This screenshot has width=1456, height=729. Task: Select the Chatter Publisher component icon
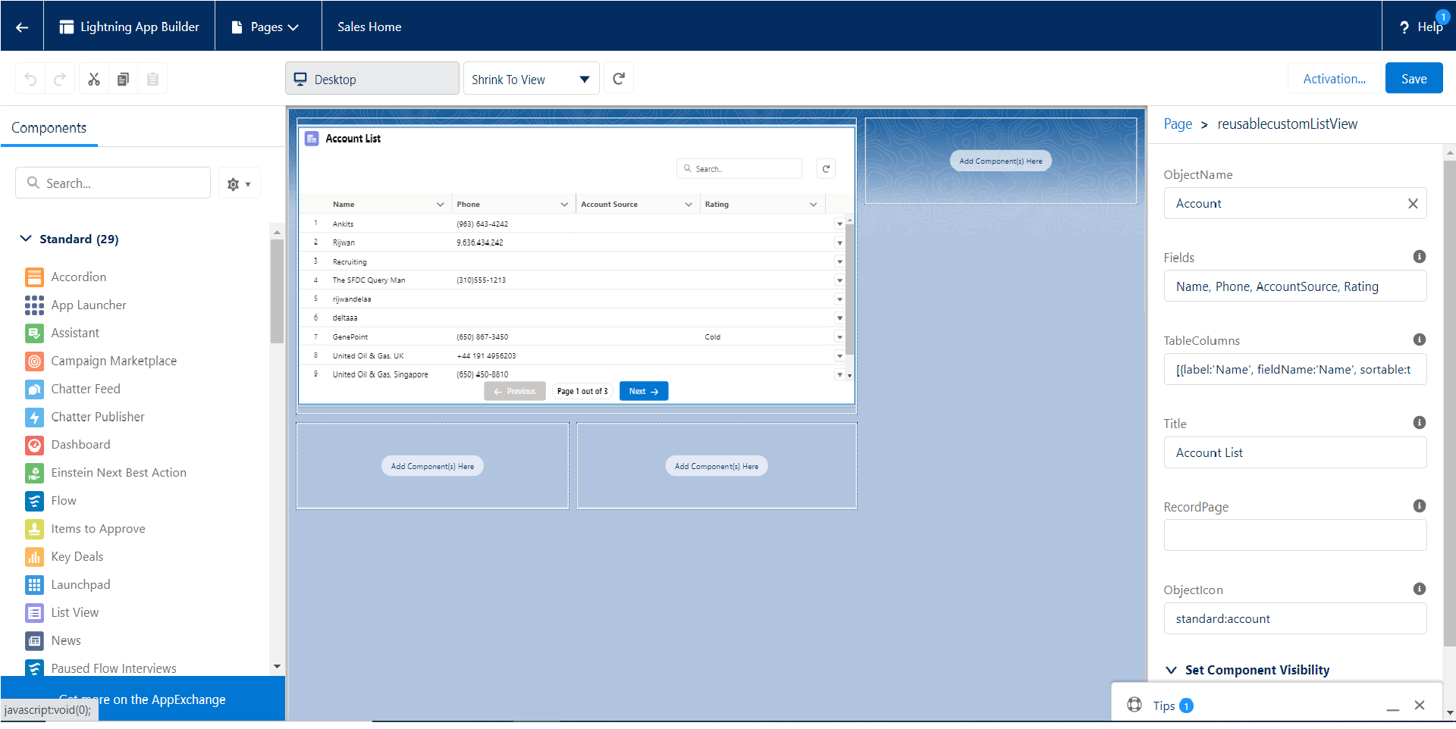point(34,418)
